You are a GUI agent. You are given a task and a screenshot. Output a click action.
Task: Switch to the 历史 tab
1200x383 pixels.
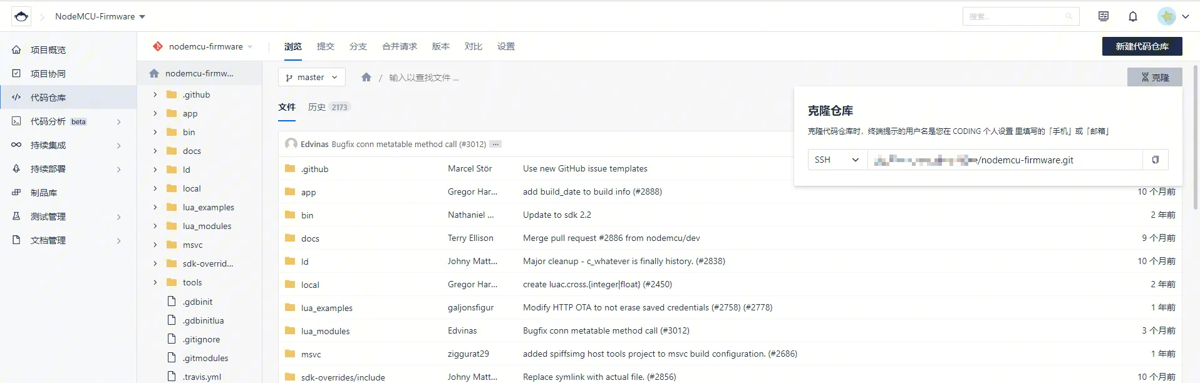317,107
